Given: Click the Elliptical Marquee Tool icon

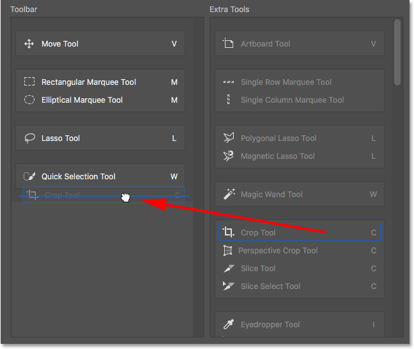Looking at the screenshot, I should [29, 100].
